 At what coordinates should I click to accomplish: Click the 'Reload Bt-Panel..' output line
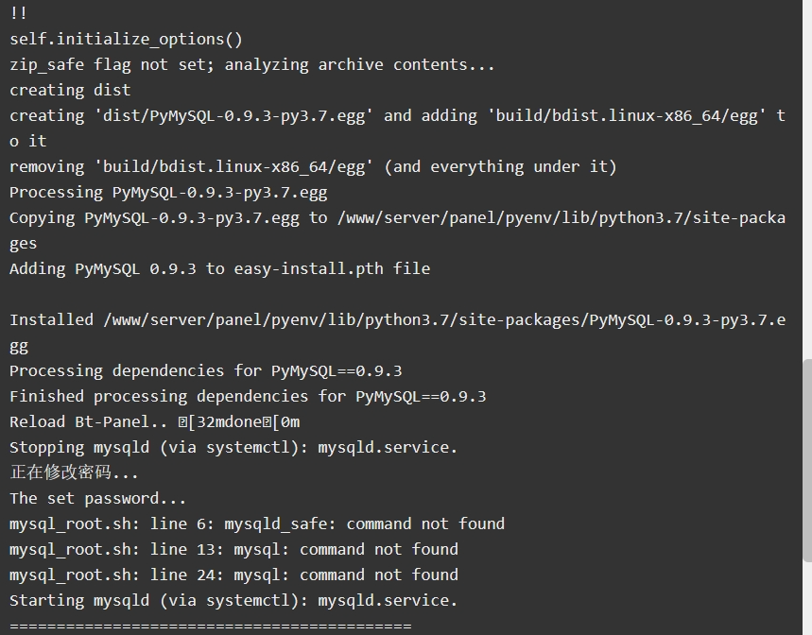coord(154,421)
